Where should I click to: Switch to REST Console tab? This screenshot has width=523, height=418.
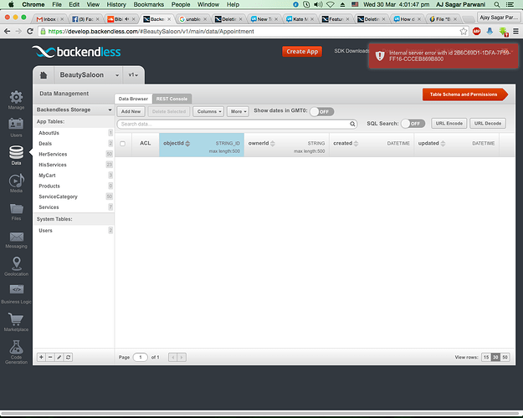click(x=172, y=99)
